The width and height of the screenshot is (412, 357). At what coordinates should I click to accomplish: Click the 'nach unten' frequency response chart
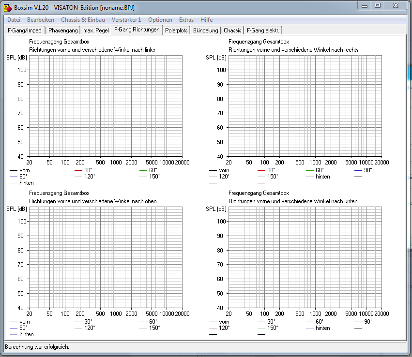[305, 257]
